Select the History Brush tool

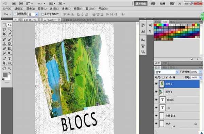click(10, 44)
